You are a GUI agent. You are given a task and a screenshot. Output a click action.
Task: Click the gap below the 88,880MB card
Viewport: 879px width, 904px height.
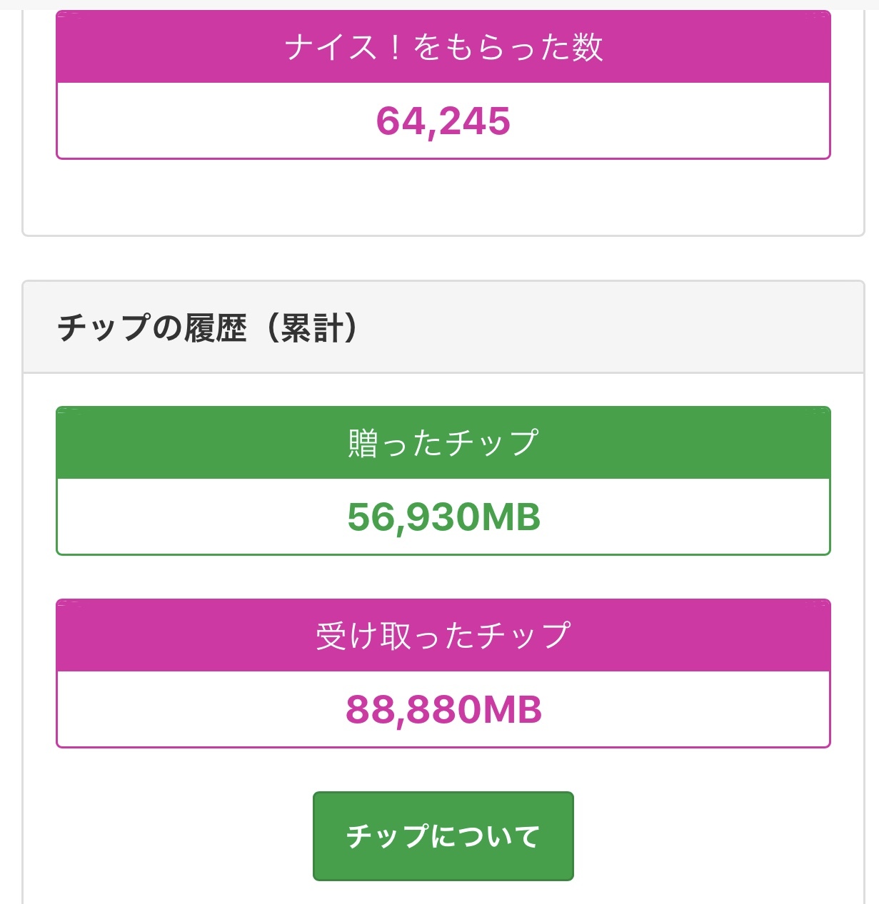(443, 769)
